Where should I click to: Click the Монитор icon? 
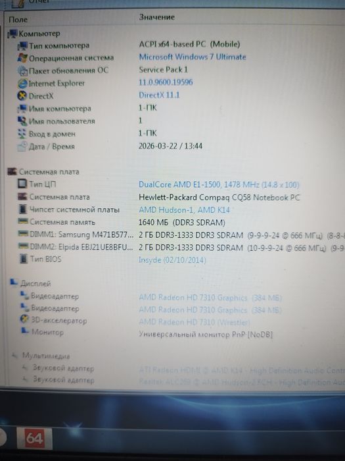coord(25,332)
